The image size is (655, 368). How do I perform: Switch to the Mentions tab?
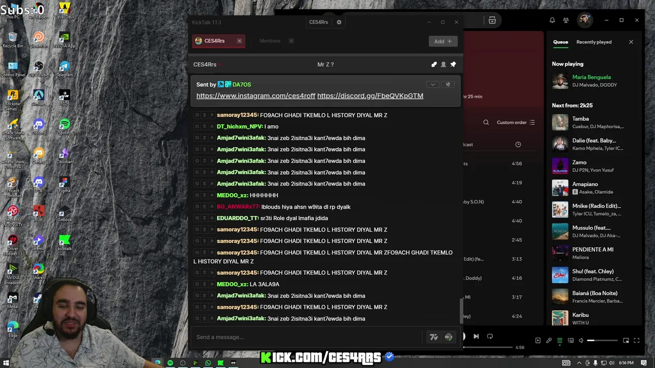pyautogui.click(x=270, y=41)
